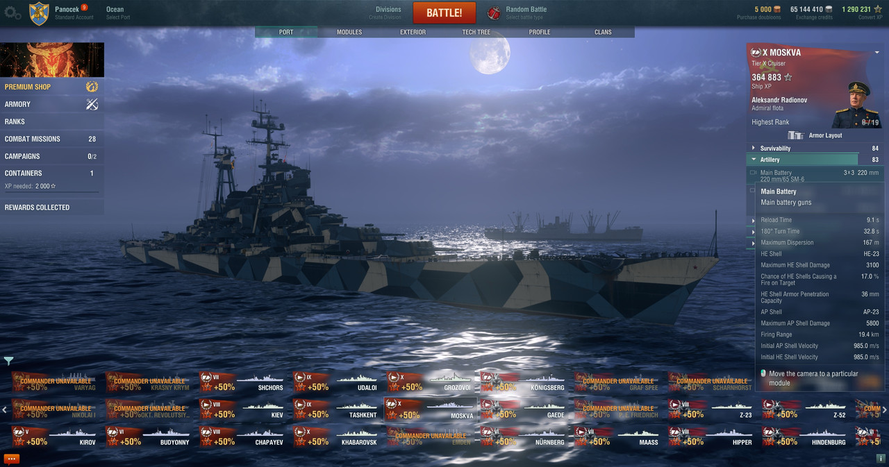Open Premium Shop coin icon
The width and height of the screenshot is (889, 467).
[x=92, y=87]
